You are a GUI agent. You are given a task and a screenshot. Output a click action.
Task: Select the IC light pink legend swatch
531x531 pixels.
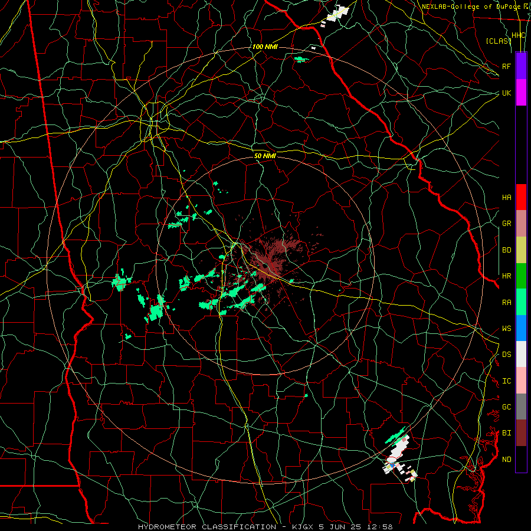click(x=521, y=381)
